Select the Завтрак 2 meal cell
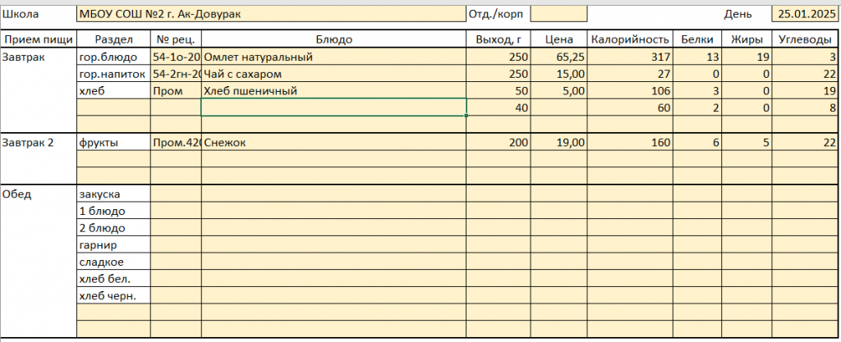The image size is (841, 342). pyautogui.click(x=39, y=143)
